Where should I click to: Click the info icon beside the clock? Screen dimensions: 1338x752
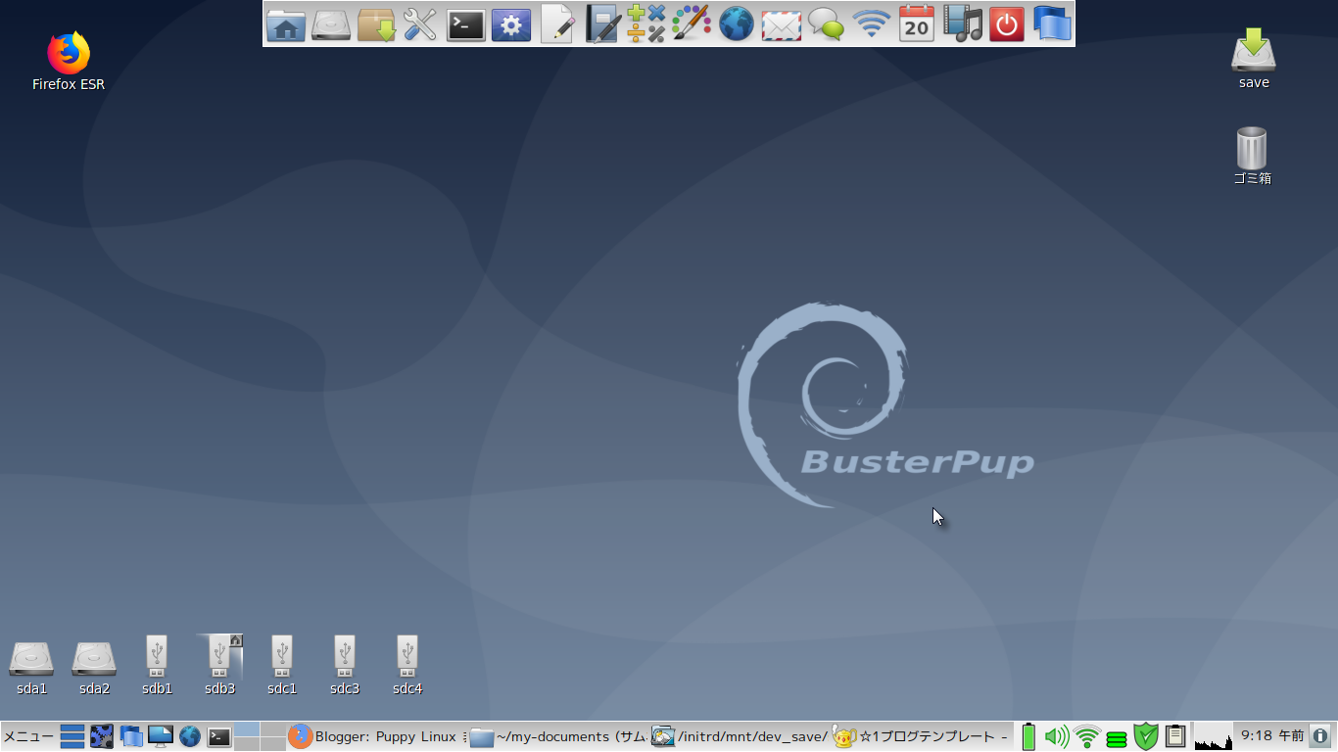(1320, 736)
